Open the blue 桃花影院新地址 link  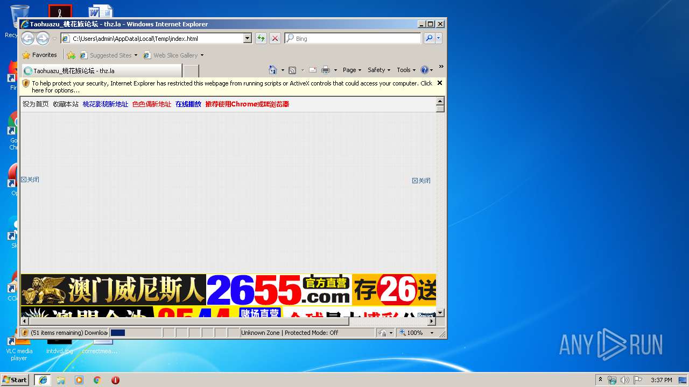pyautogui.click(x=106, y=104)
